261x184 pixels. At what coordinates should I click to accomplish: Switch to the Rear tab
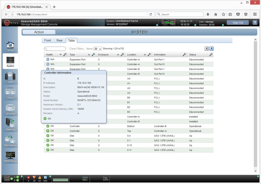[x=60, y=40]
